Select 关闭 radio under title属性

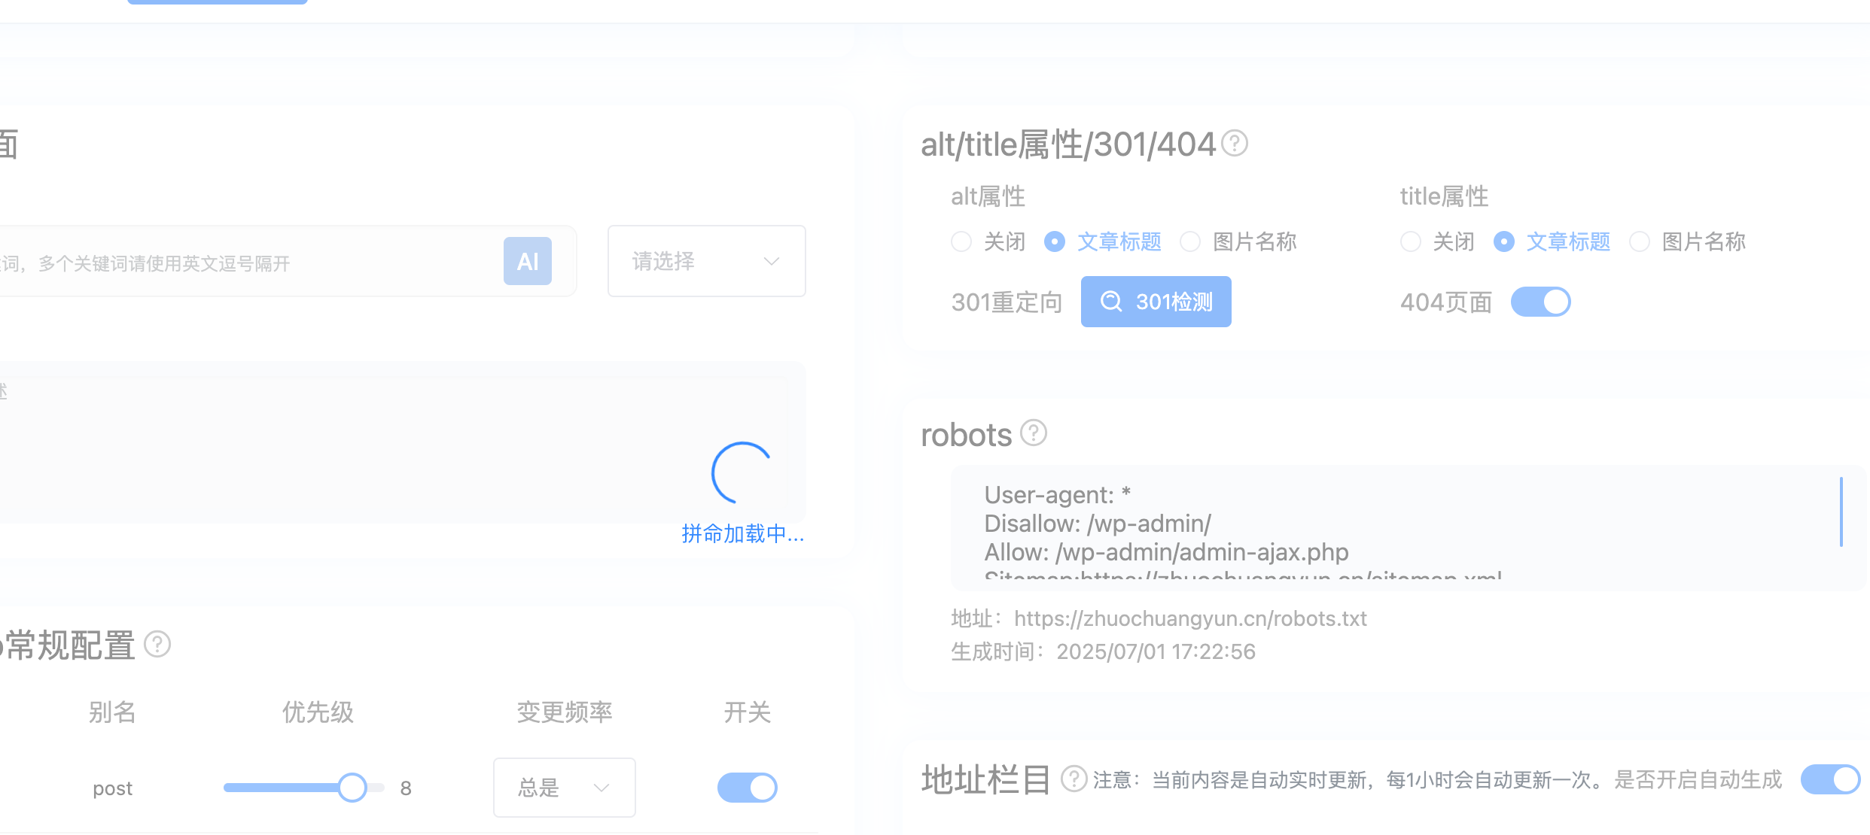click(1411, 241)
